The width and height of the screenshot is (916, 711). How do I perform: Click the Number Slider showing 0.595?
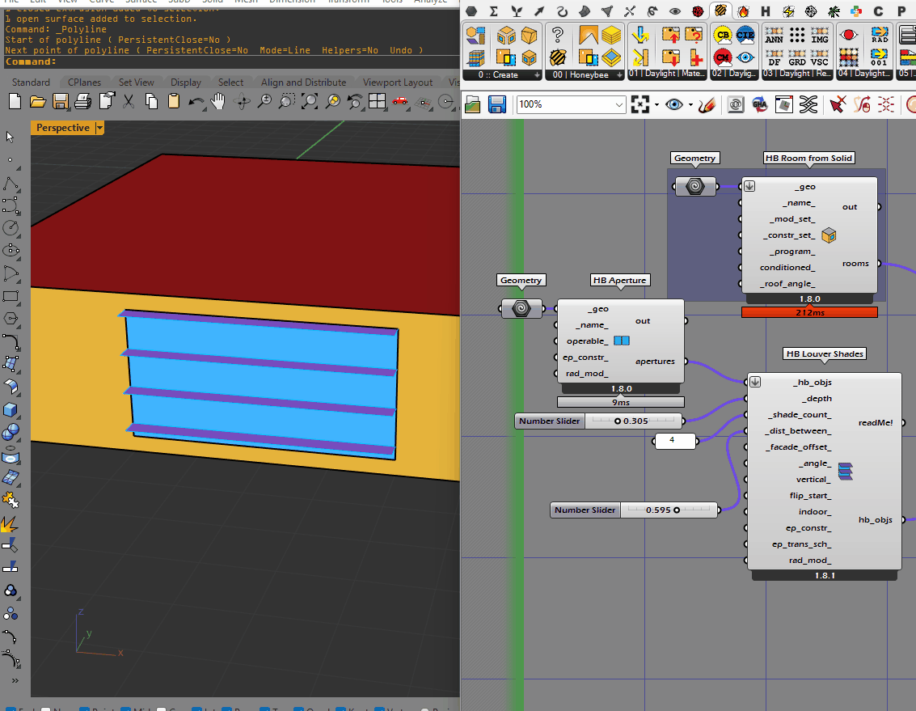pyautogui.click(x=635, y=510)
